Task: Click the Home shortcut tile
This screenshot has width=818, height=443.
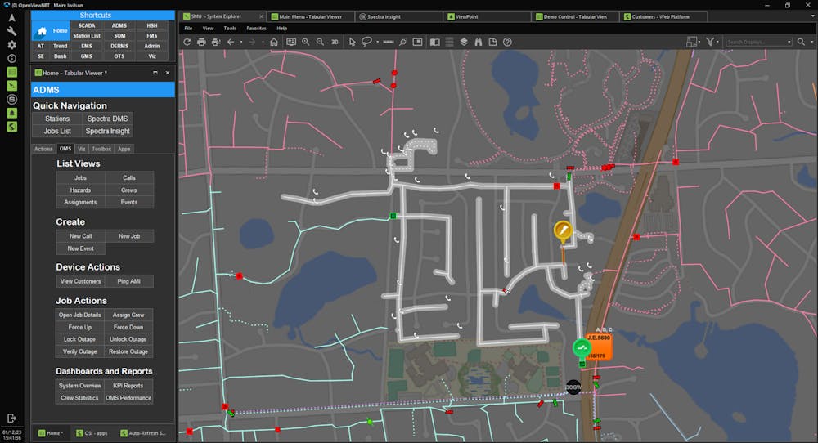Action: 50,31
